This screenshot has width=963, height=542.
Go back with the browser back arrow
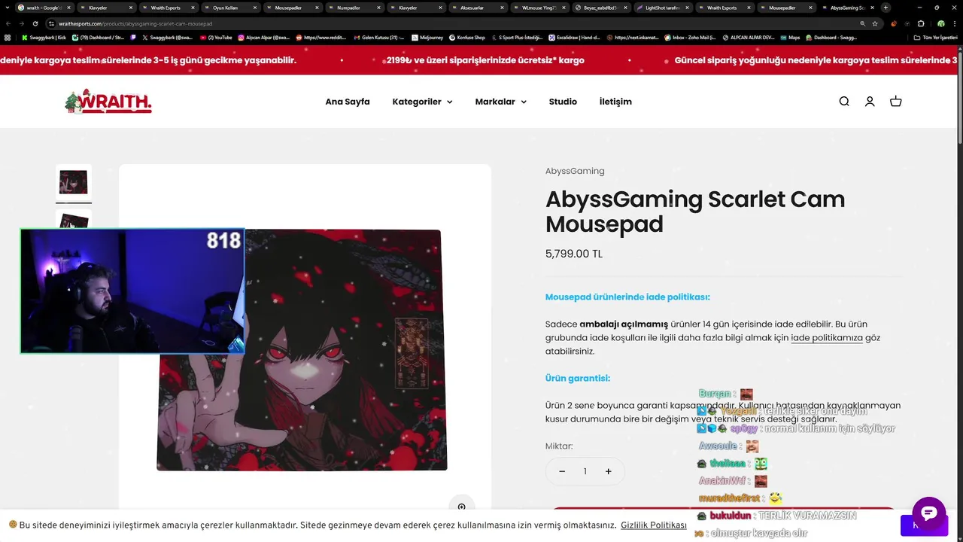tap(8, 23)
